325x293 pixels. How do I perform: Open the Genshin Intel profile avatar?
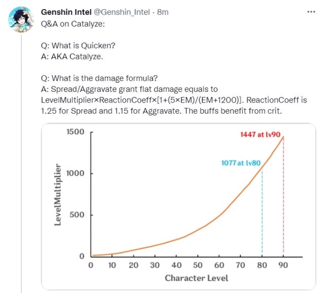(x=21, y=20)
